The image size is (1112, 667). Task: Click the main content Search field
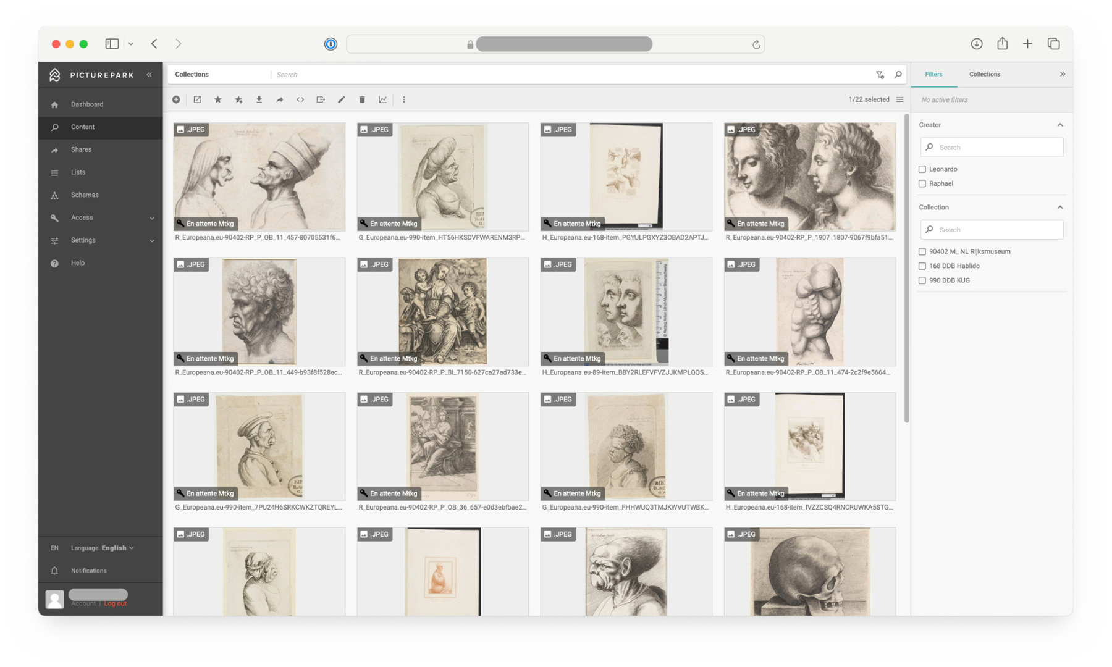pos(571,75)
